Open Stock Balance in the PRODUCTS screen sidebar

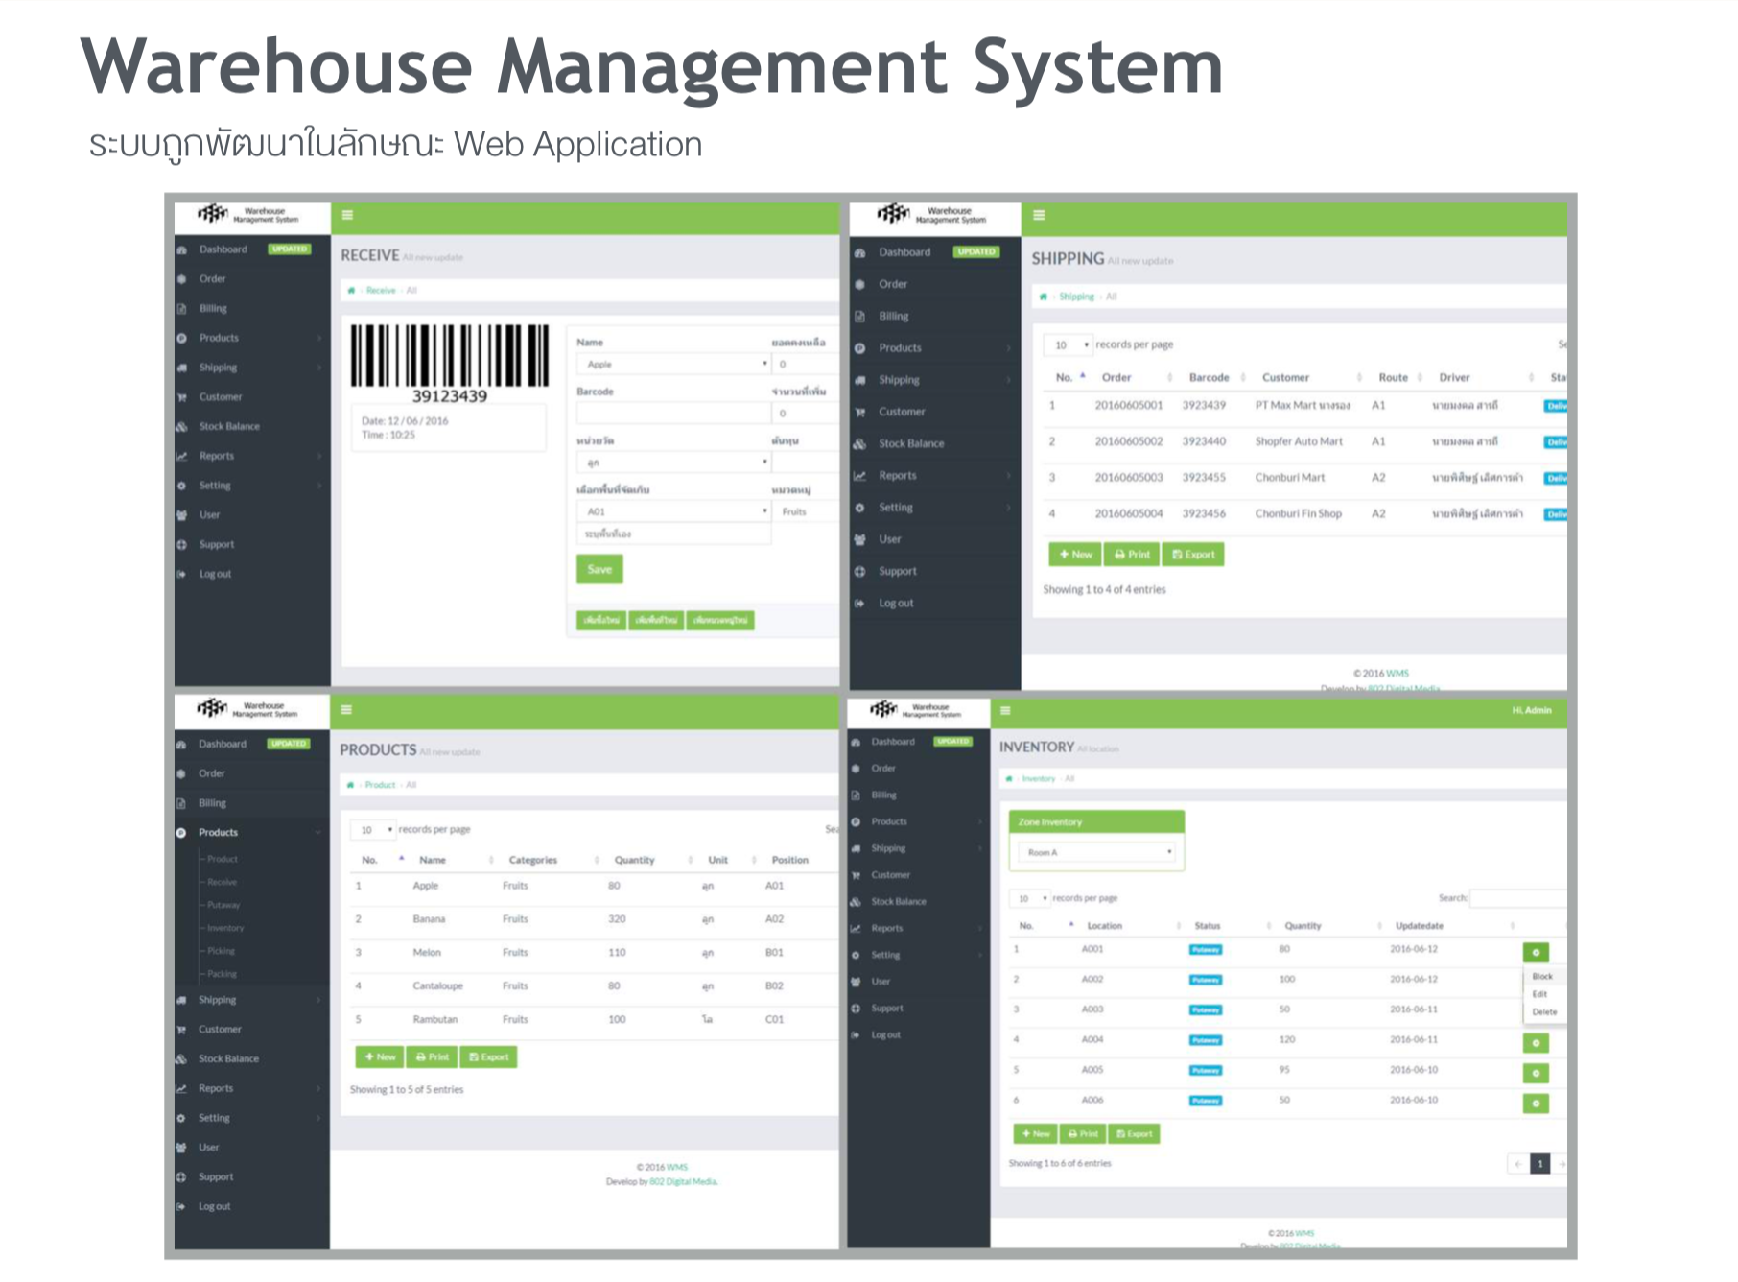click(228, 1059)
